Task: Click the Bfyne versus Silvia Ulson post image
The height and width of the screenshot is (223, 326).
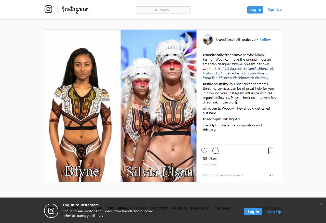Action: (120, 106)
